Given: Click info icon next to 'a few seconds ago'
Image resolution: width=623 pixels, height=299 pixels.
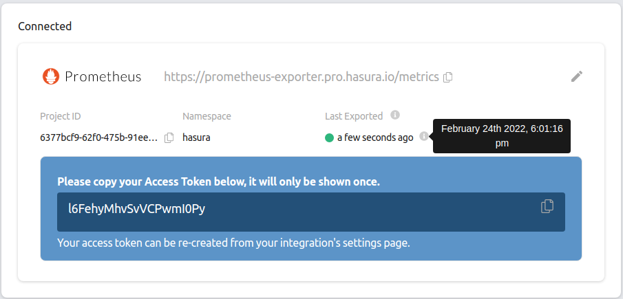Looking at the screenshot, I should click(x=423, y=137).
